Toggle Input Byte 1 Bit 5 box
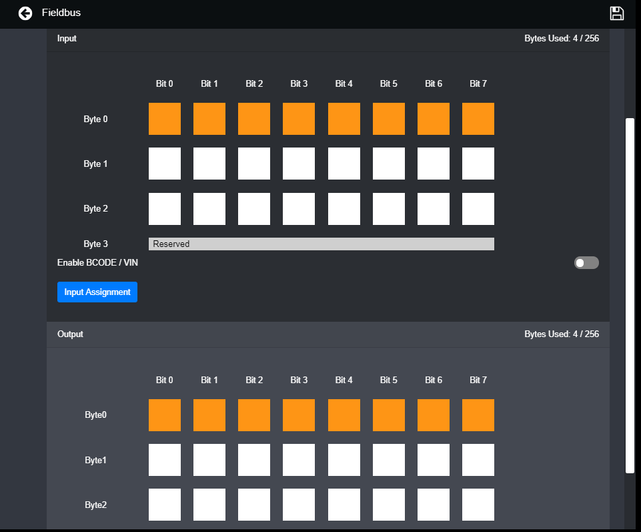This screenshot has height=532, width=641. click(389, 164)
